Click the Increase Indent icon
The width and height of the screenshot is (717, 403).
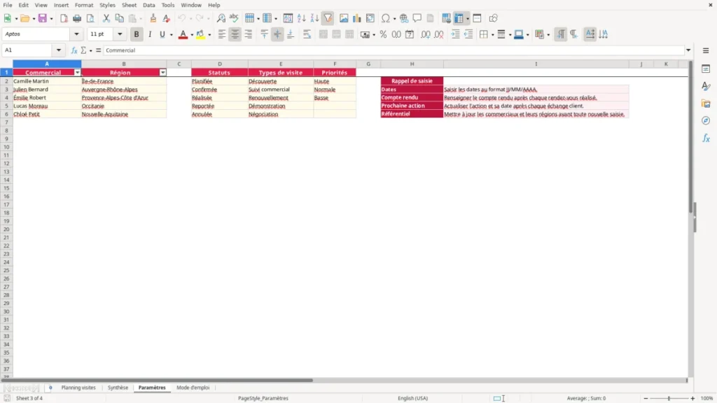[455, 34]
